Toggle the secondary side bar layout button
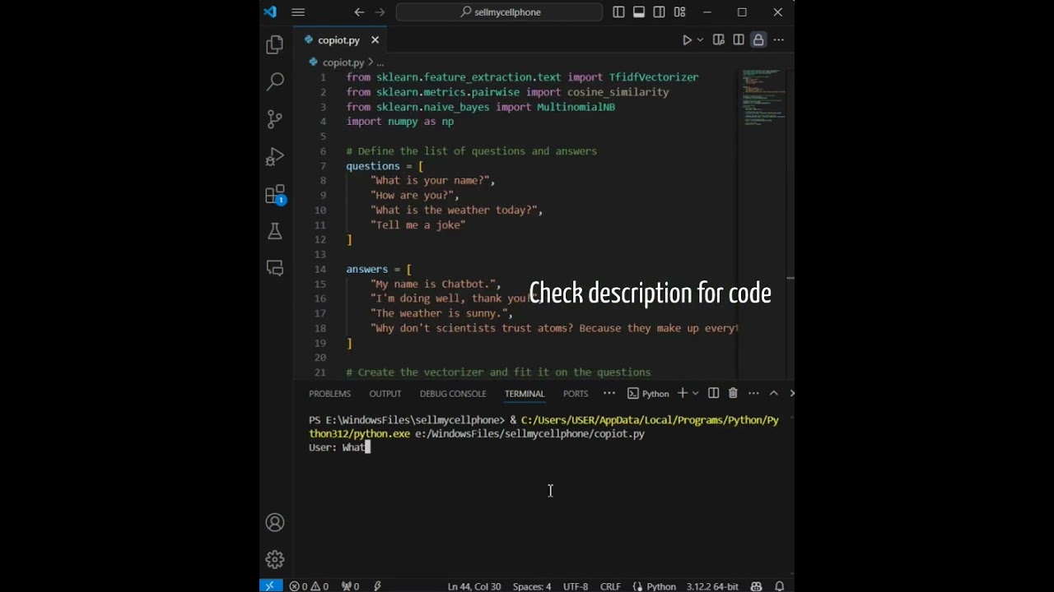 660,12
